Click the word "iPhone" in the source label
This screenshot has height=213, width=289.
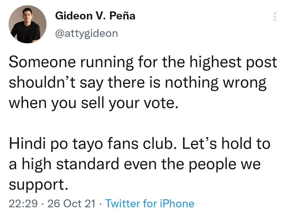177,204
